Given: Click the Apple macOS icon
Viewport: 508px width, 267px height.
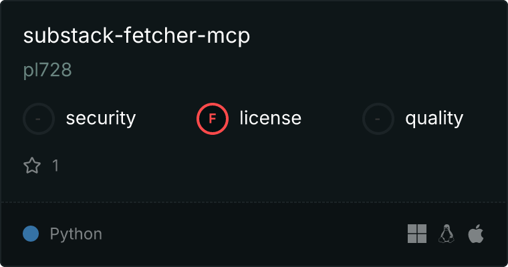Looking at the screenshot, I should [476, 234].
